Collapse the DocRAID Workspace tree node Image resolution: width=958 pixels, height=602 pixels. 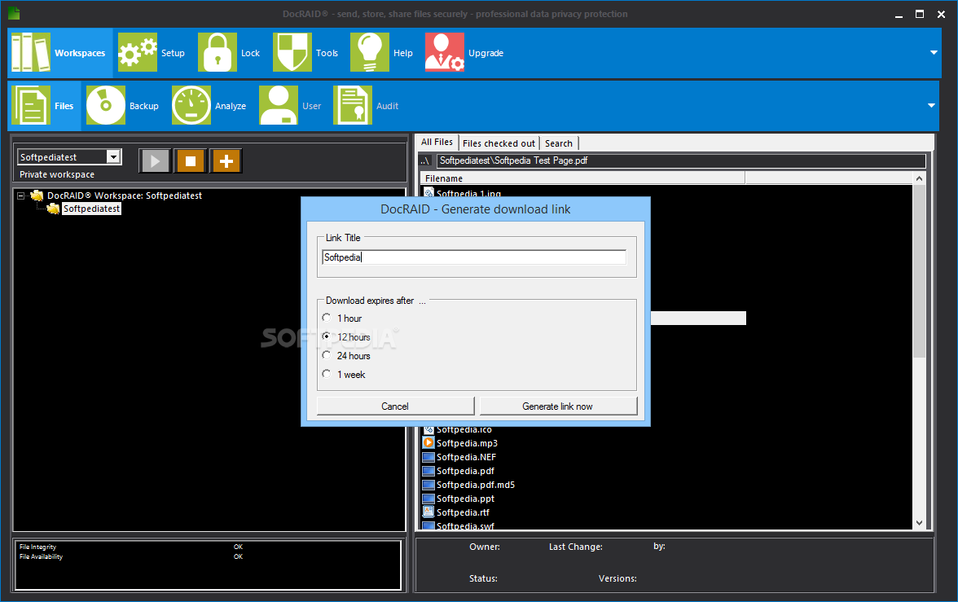click(21, 196)
